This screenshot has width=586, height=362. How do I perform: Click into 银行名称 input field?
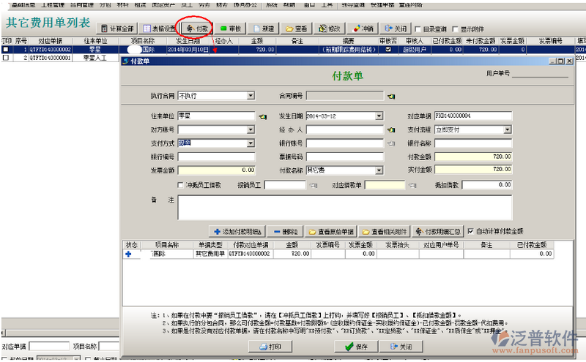[x=473, y=143]
